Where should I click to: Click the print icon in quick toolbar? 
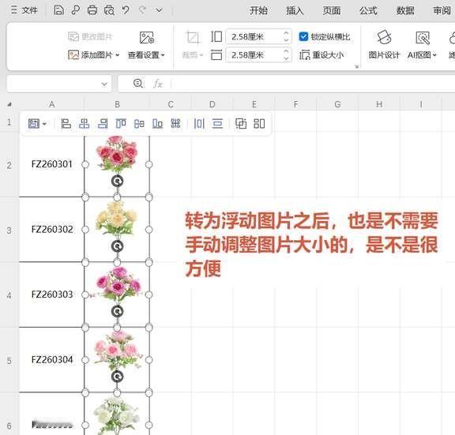click(92, 10)
